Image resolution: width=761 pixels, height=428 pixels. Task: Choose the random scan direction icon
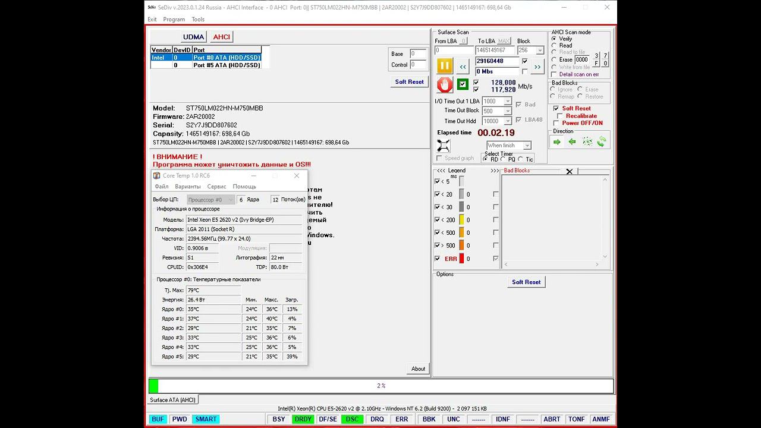(587, 142)
